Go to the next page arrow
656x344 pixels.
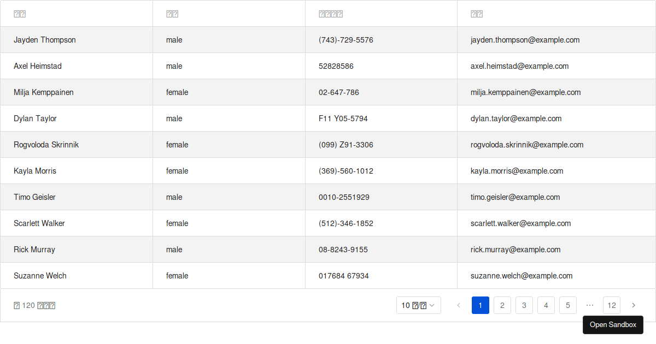[x=634, y=305]
